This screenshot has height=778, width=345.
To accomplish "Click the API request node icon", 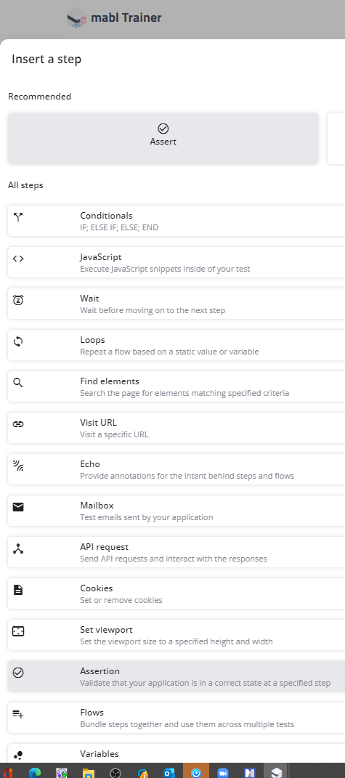I will click(x=18, y=548).
